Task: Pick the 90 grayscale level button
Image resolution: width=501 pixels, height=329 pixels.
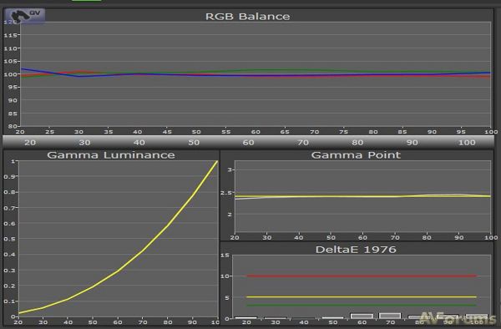Action: [x=412, y=143]
